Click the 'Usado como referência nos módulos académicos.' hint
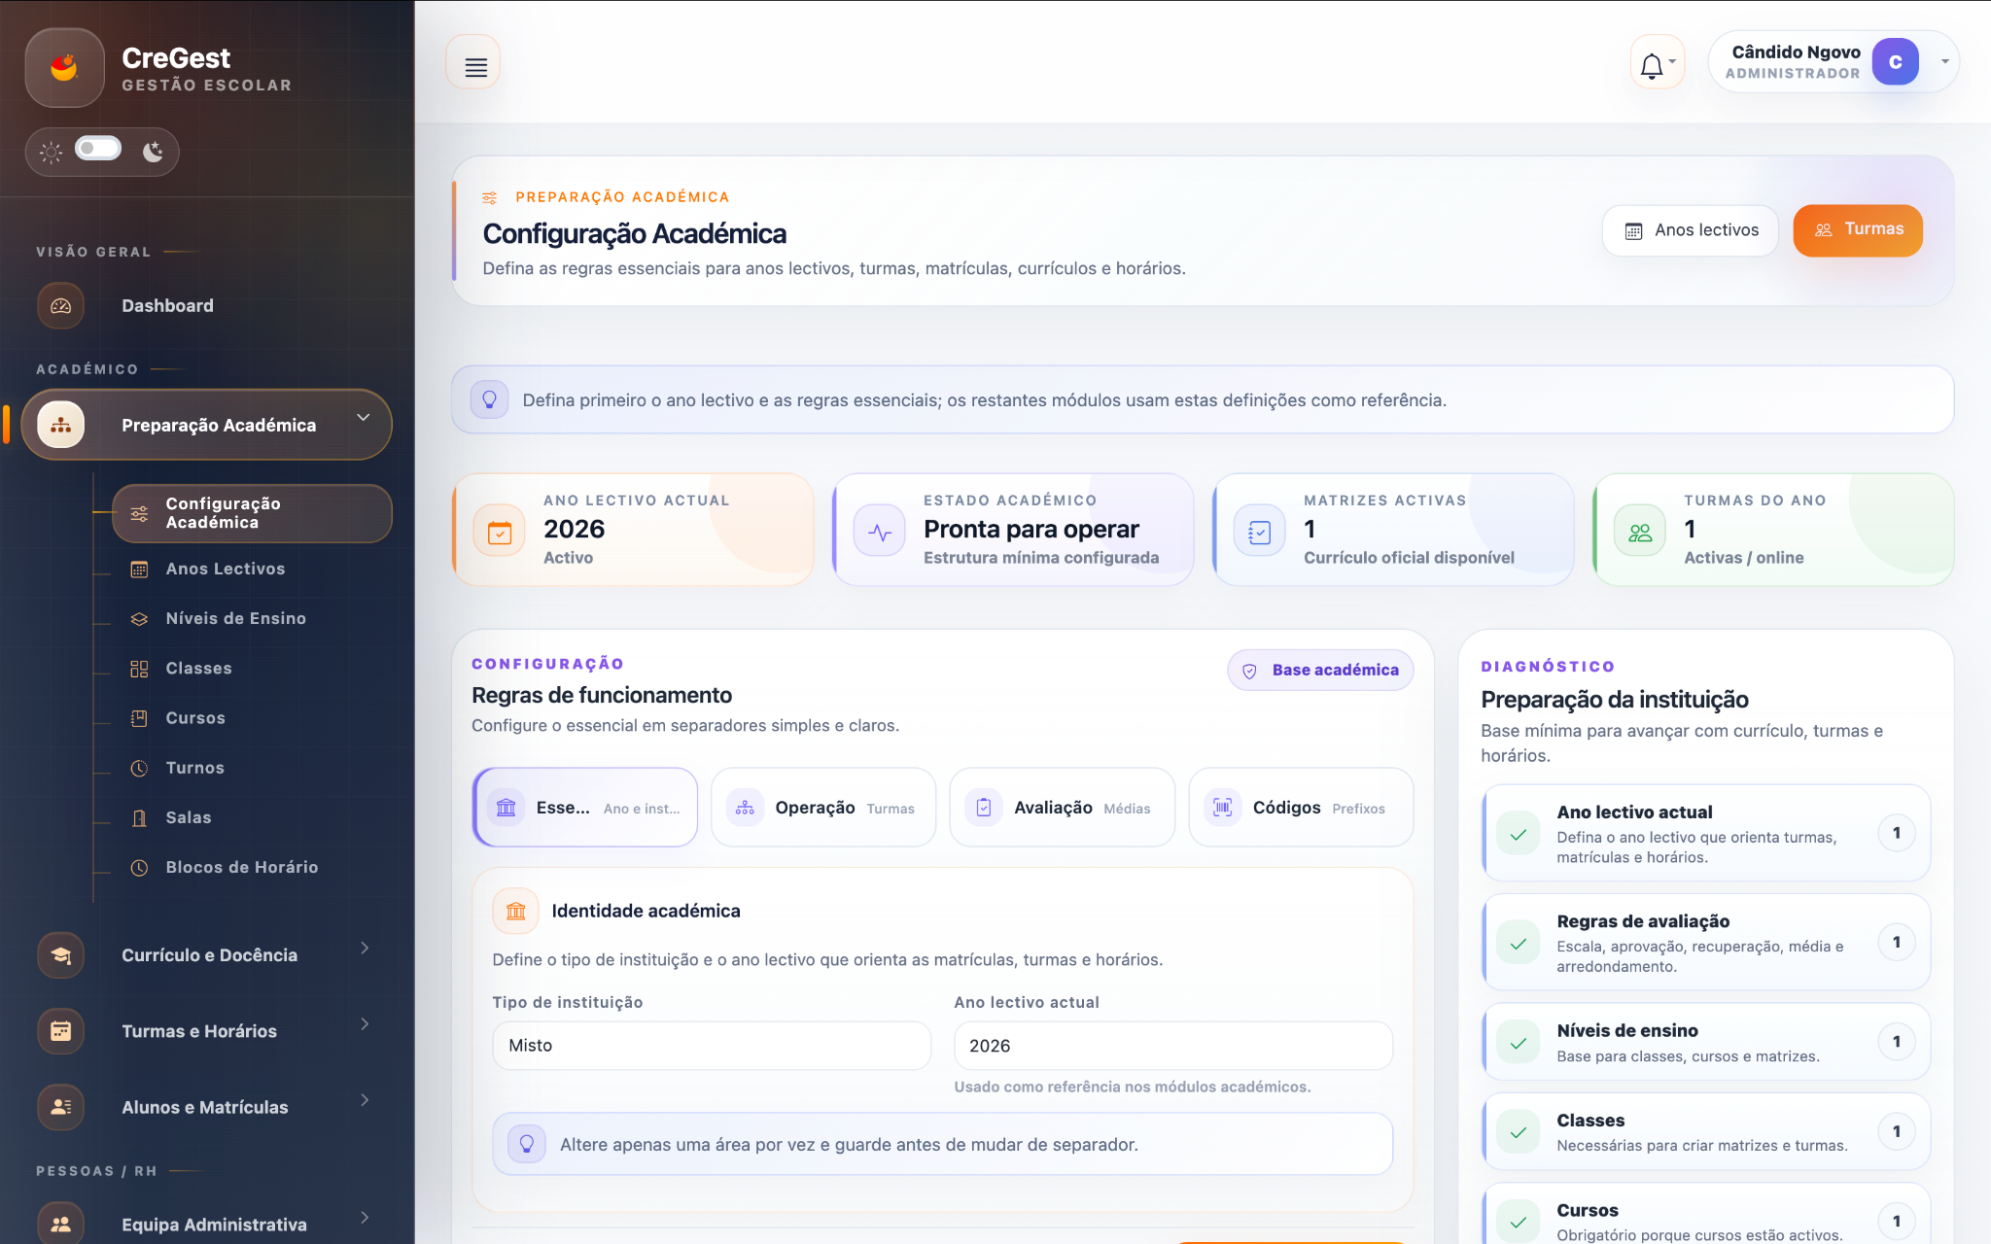 coord(1133,1087)
